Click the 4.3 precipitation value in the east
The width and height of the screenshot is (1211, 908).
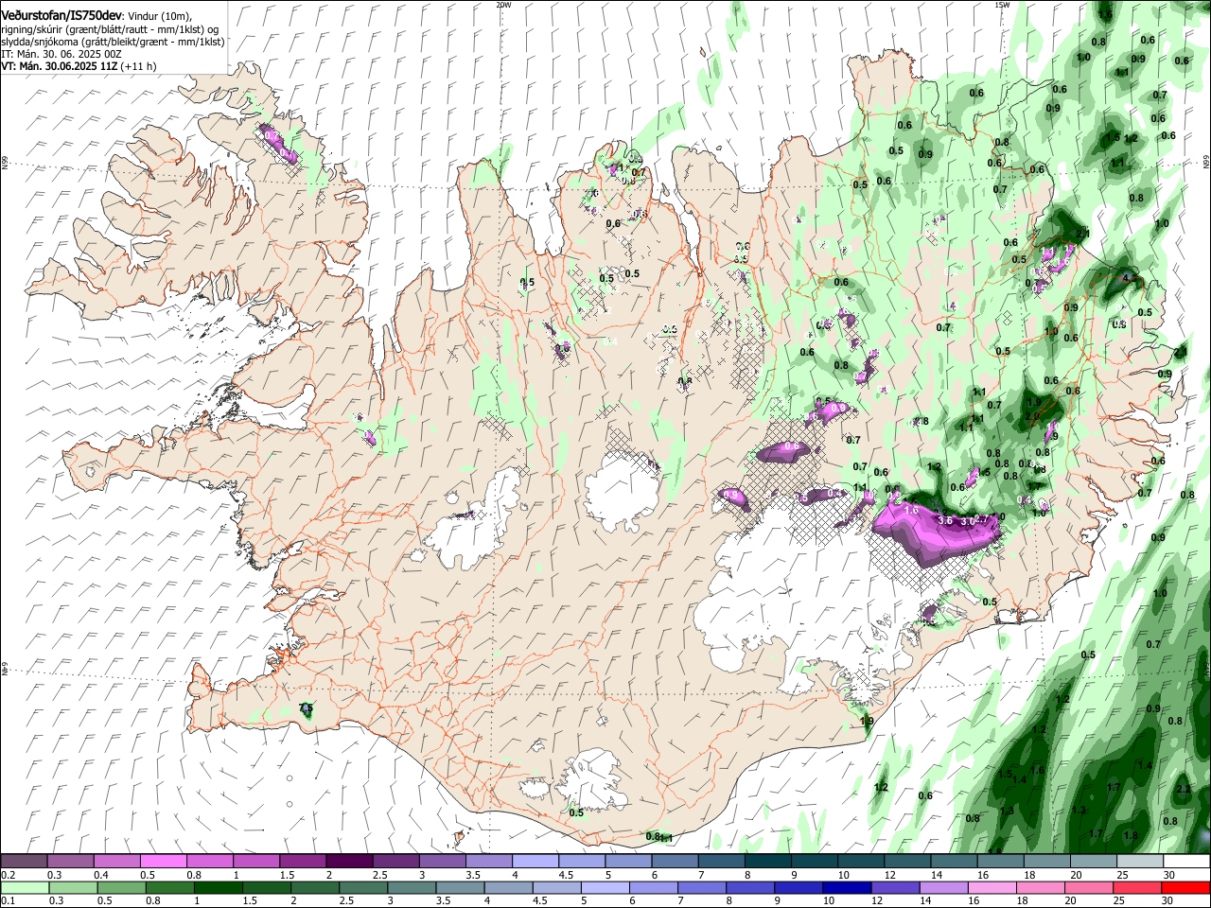click(x=1129, y=279)
